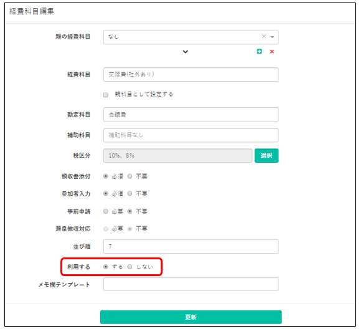Image resolution: width=360 pixels, height=331 pixels.
Task: Select 必須 for 参加者入力
Action: point(106,193)
